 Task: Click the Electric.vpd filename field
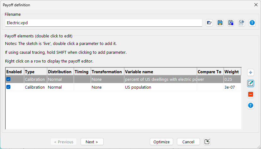pos(103,23)
